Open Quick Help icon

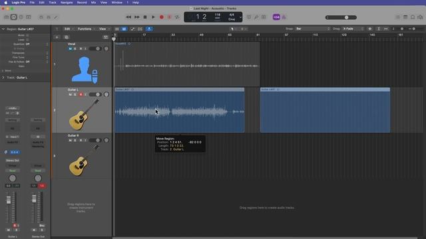pyautogui.click(x=21, y=17)
